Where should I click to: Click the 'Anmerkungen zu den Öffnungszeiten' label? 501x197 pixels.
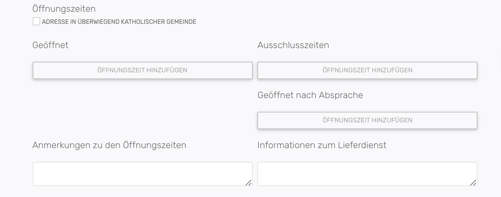point(109,145)
